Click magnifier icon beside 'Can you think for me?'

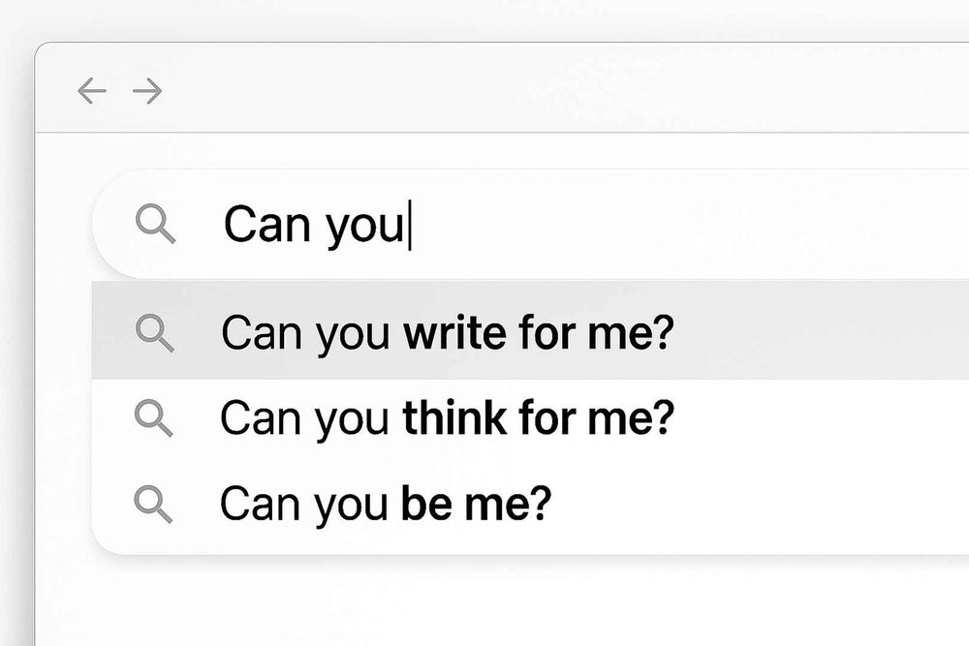pyautogui.click(x=153, y=418)
